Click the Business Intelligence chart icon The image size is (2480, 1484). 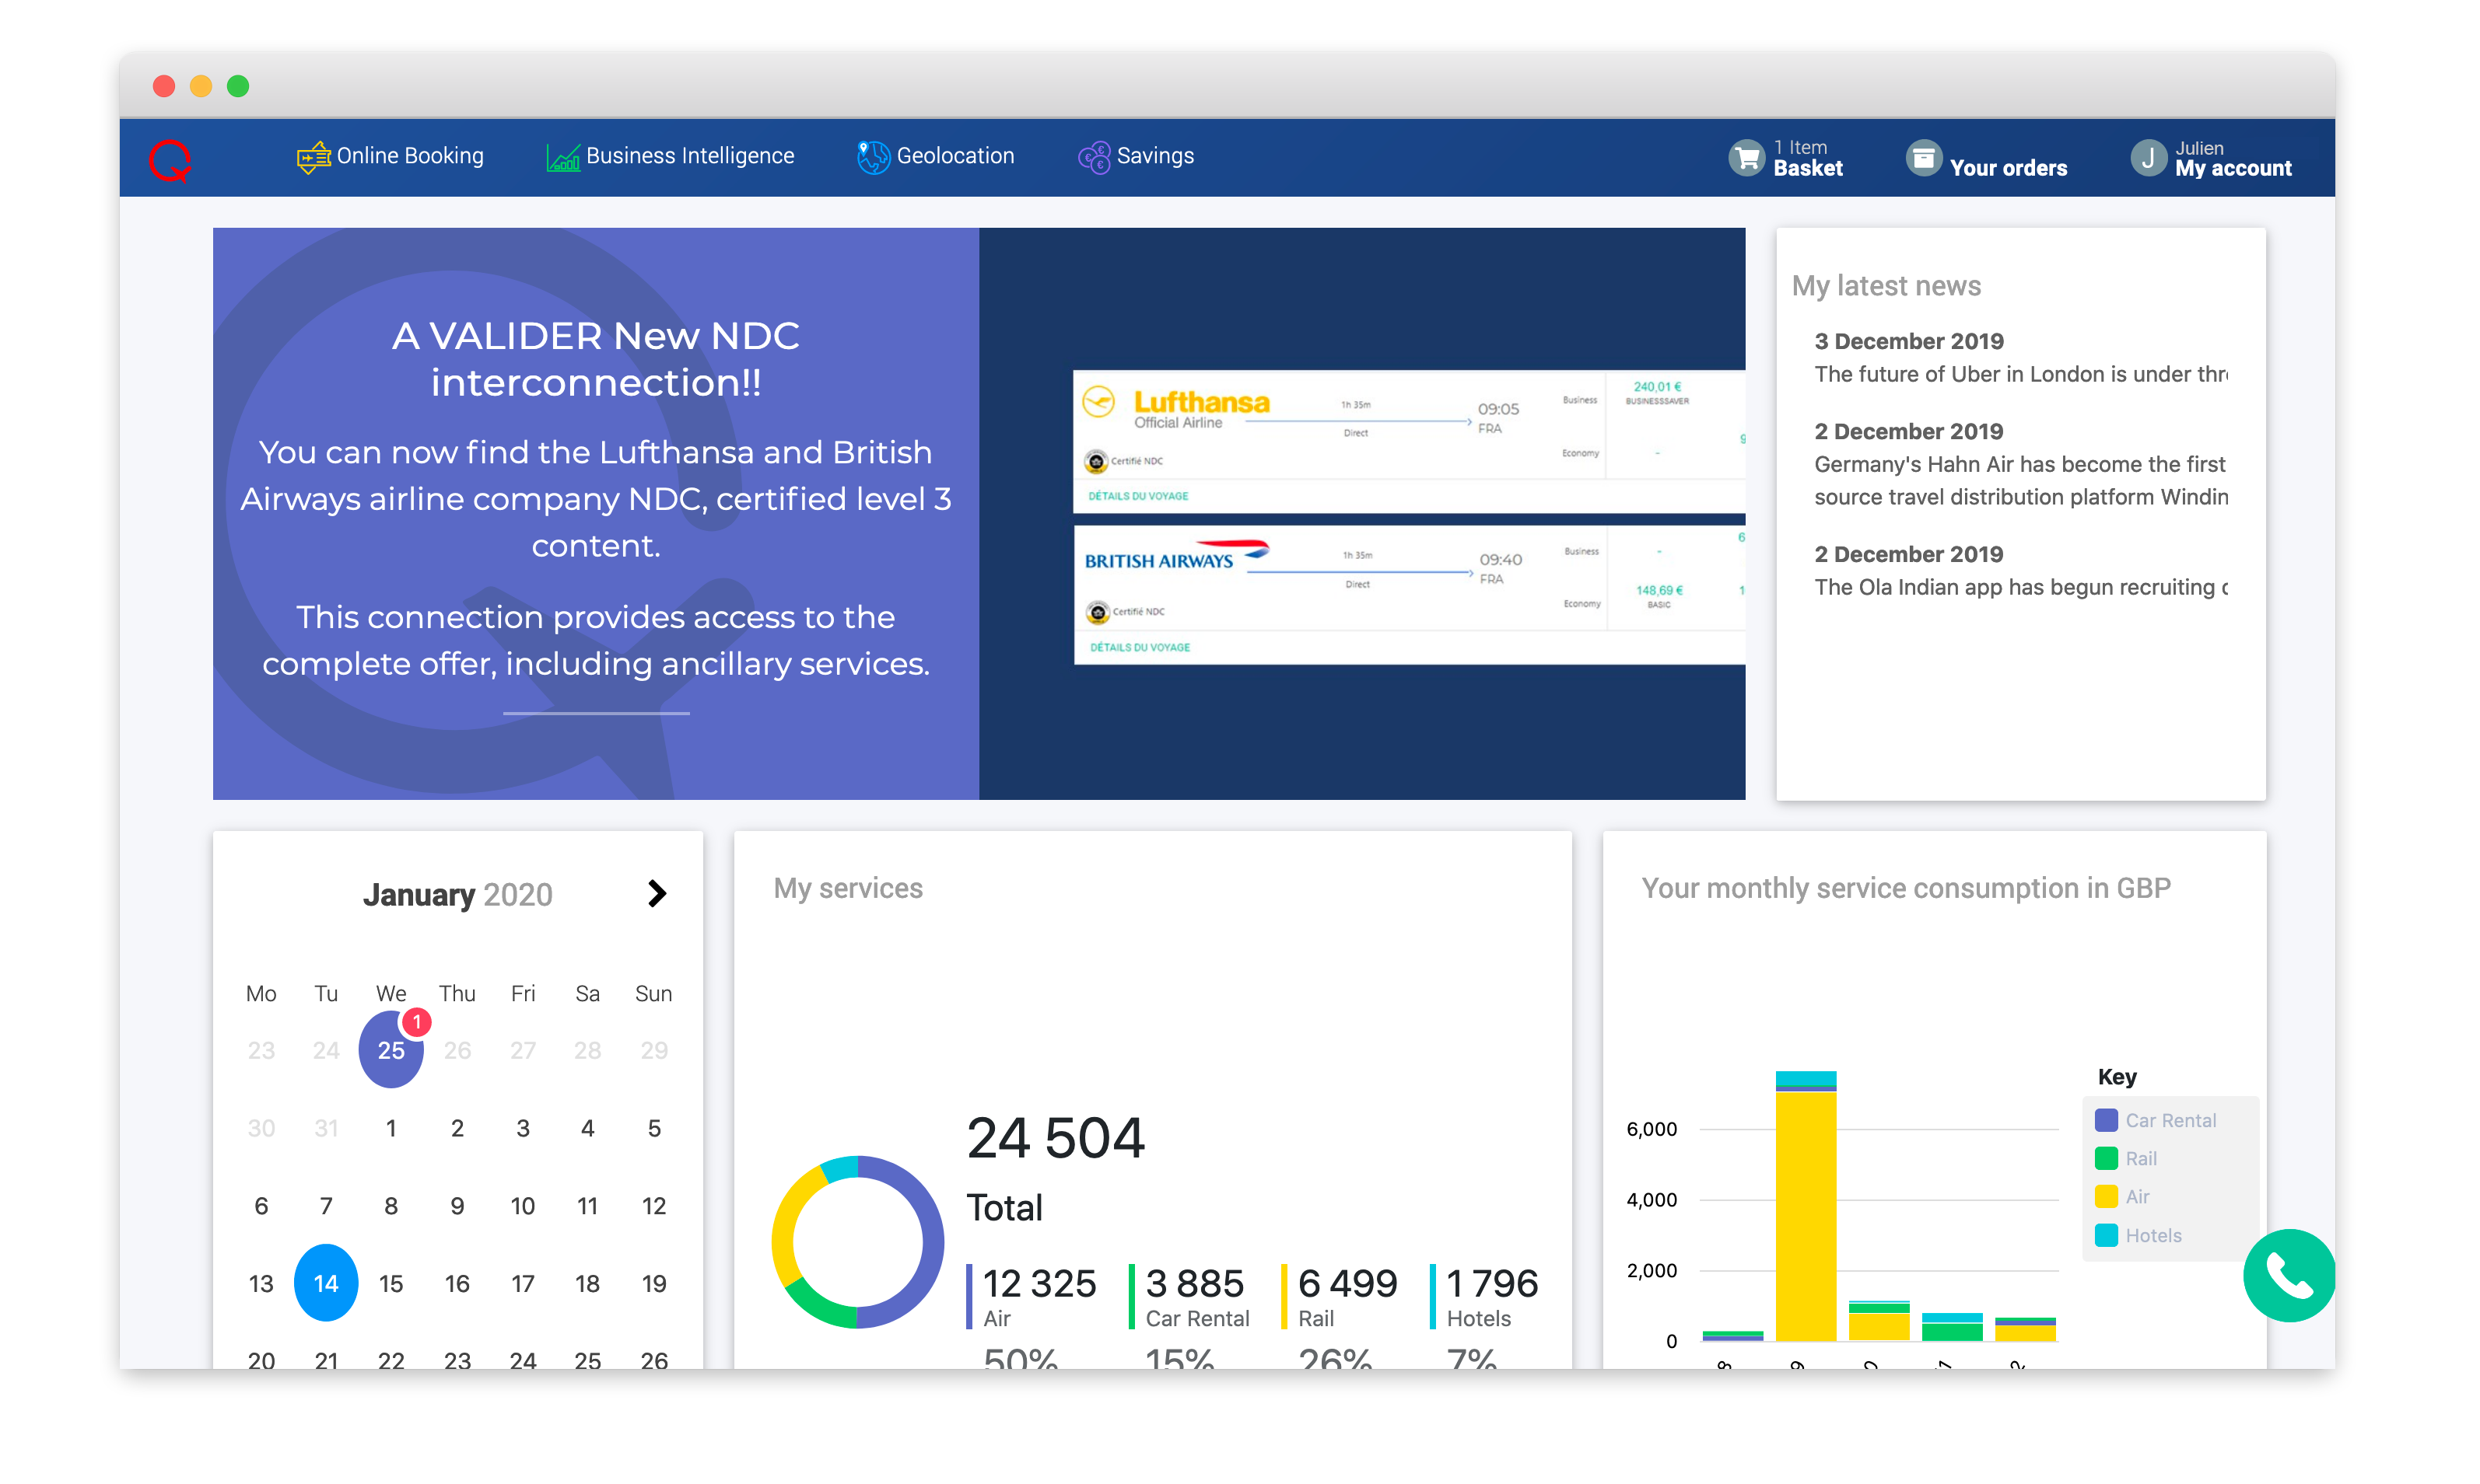pyautogui.click(x=563, y=157)
